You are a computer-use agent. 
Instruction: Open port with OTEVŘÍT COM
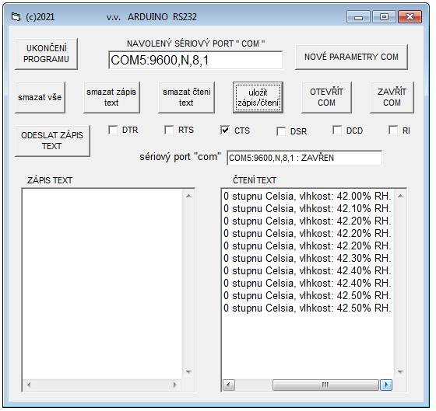326,97
